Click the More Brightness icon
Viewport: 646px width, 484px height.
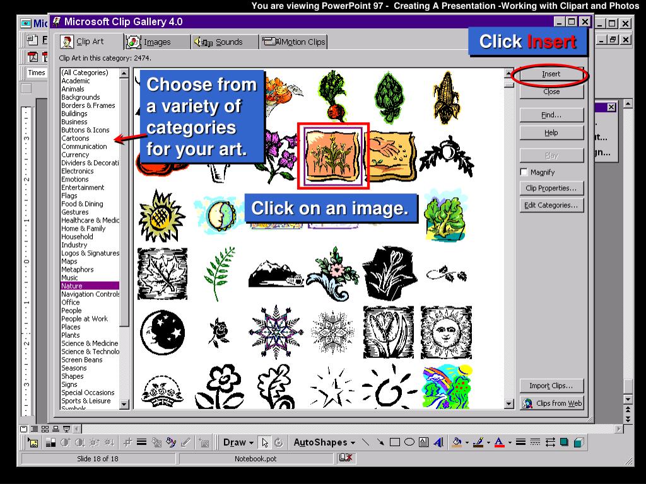click(95, 443)
